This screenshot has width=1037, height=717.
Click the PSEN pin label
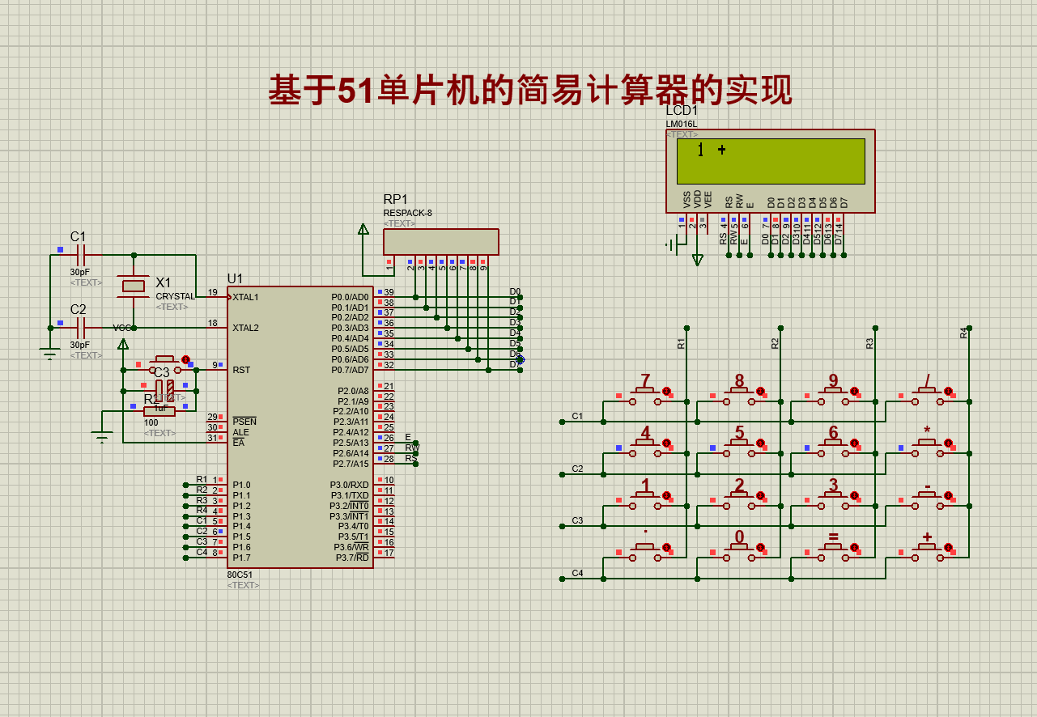[244, 422]
